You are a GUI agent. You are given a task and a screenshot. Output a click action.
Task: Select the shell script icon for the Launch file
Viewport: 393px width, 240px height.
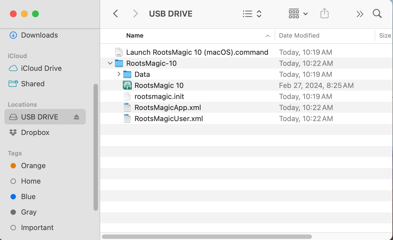[x=119, y=52]
